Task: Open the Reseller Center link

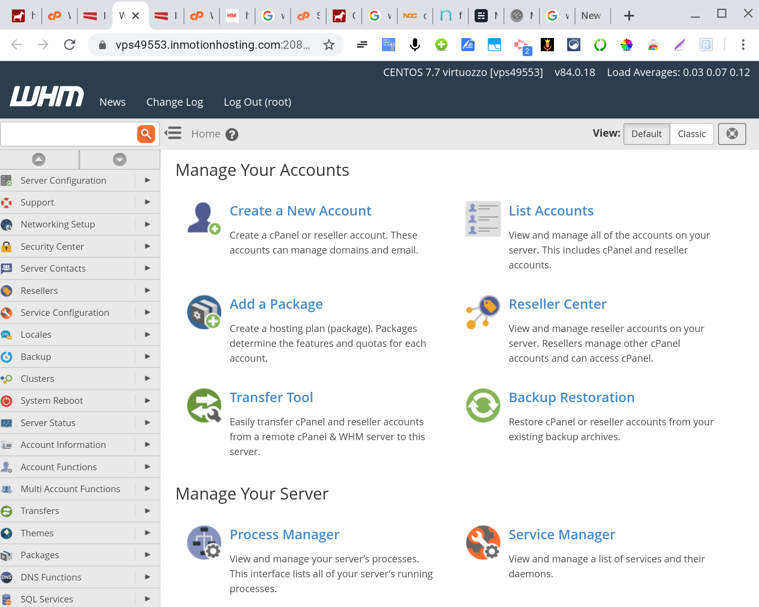Action: pyautogui.click(x=558, y=304)
